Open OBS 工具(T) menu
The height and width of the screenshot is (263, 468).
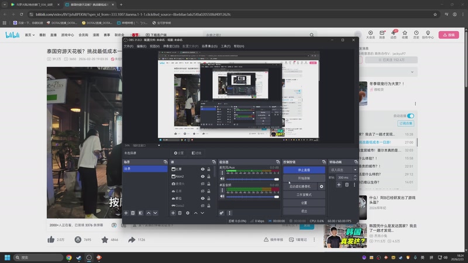[x=226, y=46]
